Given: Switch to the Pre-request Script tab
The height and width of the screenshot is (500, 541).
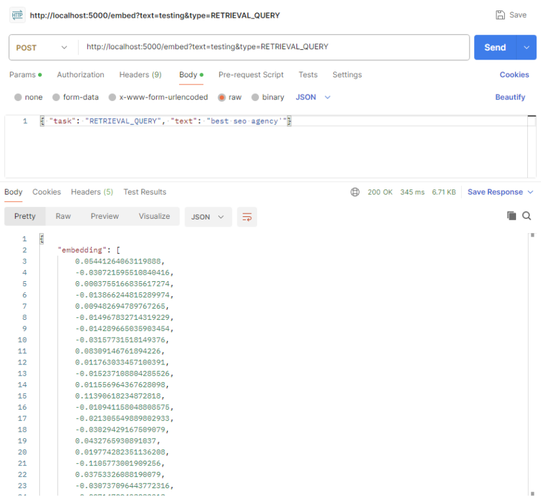Looking at the screenshot, I should point(250,75).
